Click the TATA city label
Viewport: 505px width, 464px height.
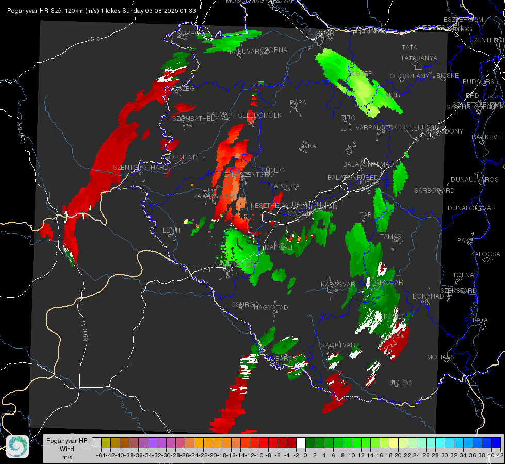[410, 47]
